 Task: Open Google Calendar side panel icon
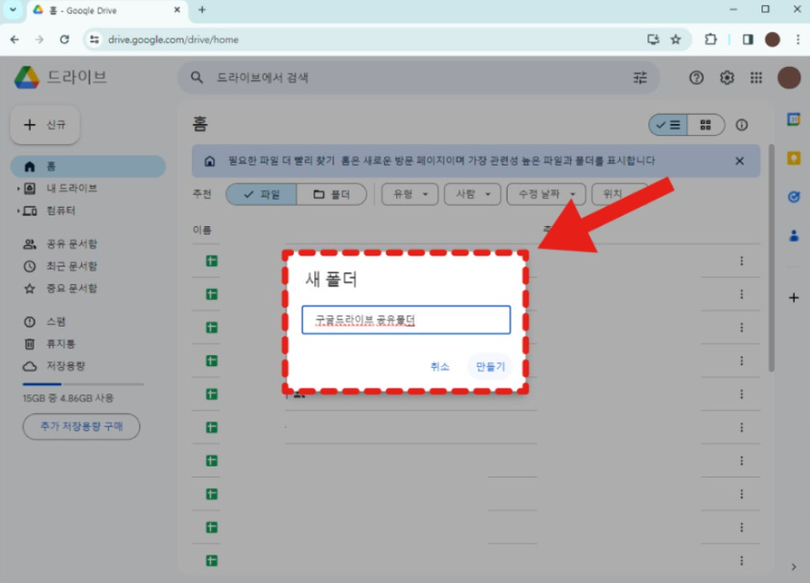pyautogui.click(x=793, y=119)
